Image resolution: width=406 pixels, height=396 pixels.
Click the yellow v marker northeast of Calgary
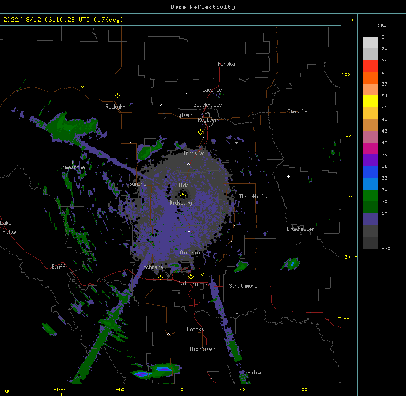pos(202,275)
